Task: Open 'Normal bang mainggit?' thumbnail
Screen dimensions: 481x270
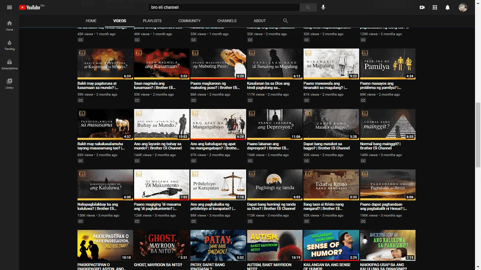Action: [388, 124]
